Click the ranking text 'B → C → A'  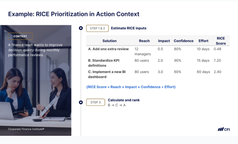(x=117, y=105)
